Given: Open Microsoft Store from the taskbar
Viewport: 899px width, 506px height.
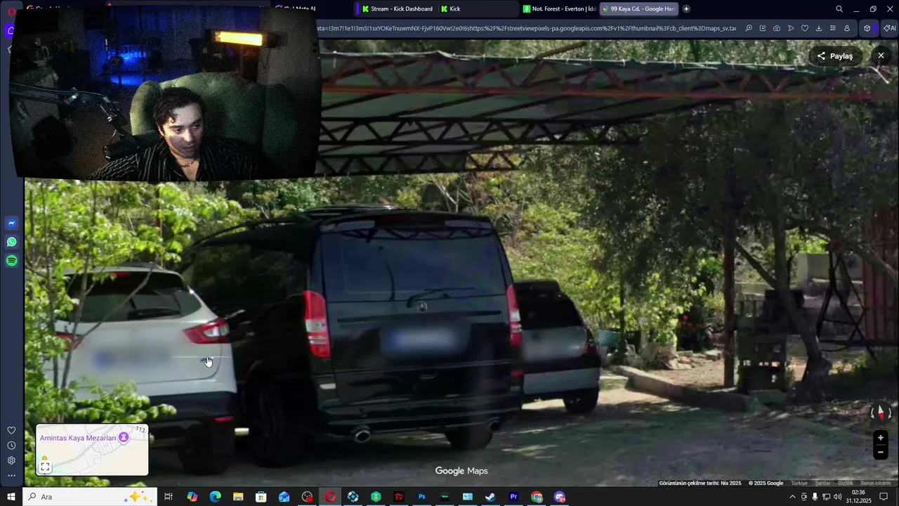Looking at the screenshot, I should [x=261, y=497].
